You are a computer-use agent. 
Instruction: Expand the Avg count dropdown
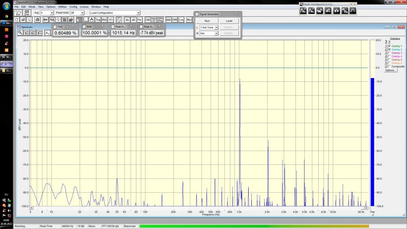pos(52,13)
